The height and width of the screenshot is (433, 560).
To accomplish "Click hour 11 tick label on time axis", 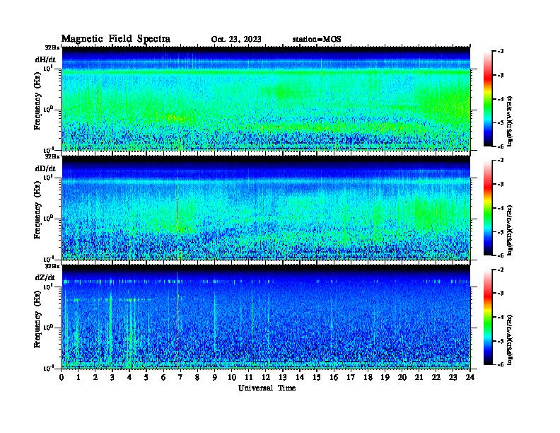I will [x=249, y=377].
